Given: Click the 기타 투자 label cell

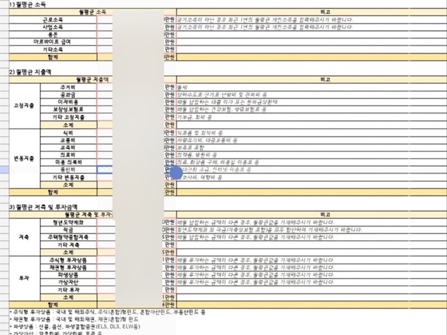Looking at the screenshot, I should (68, 290).
